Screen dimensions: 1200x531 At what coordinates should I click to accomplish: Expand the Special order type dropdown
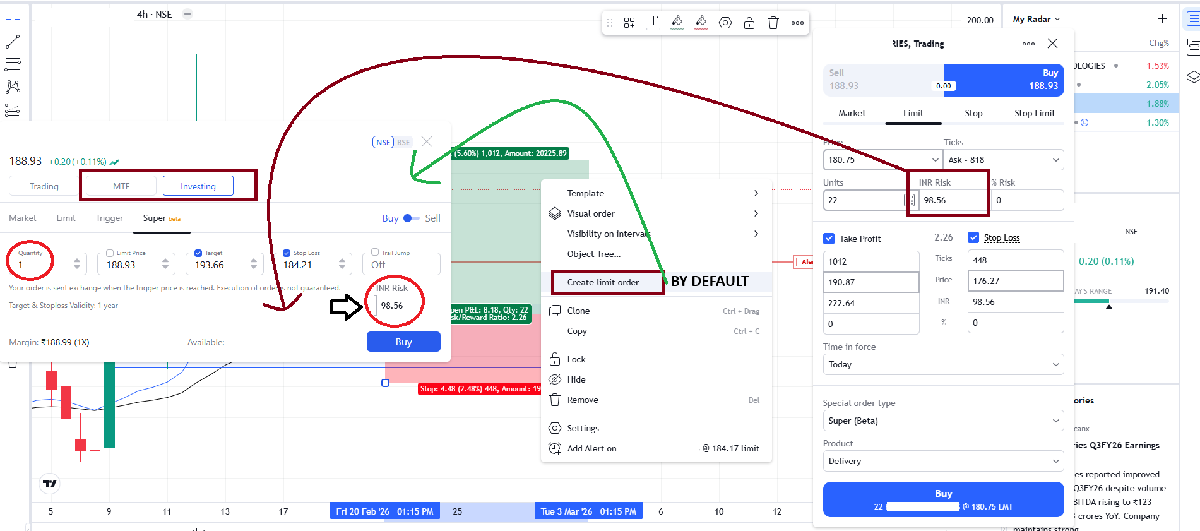(943, 421)
